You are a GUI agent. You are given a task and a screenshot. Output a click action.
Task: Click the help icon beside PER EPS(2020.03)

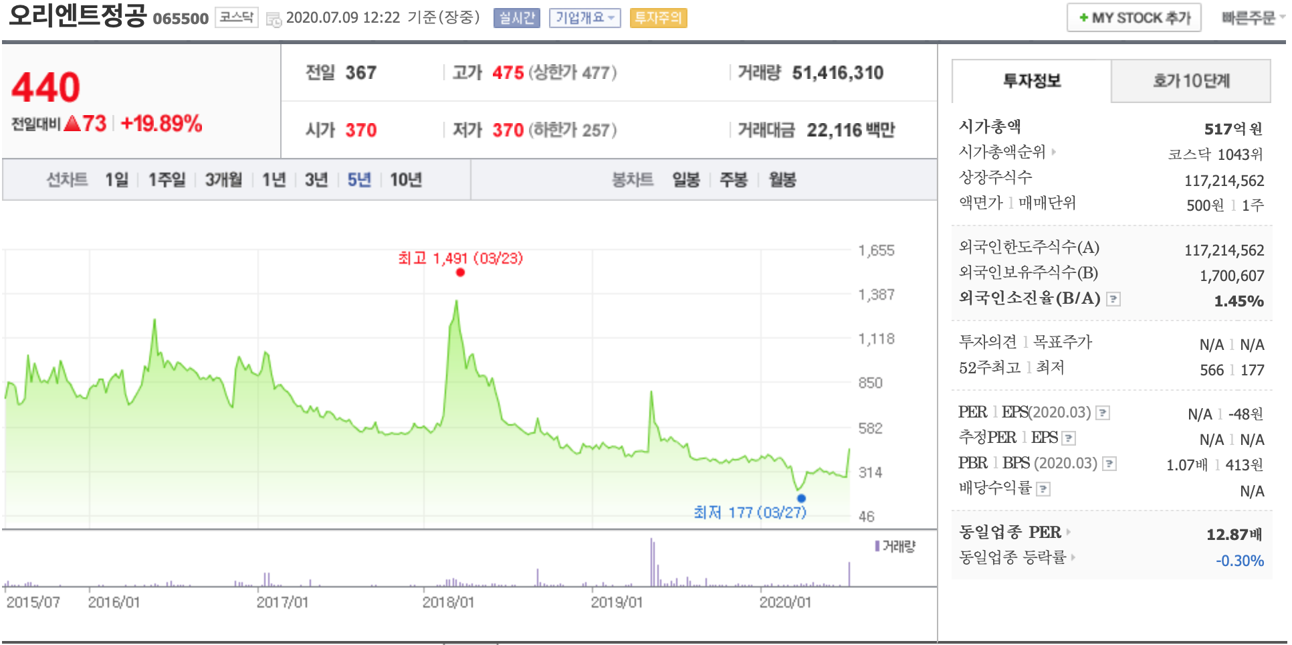click(x=1103, y=413)
